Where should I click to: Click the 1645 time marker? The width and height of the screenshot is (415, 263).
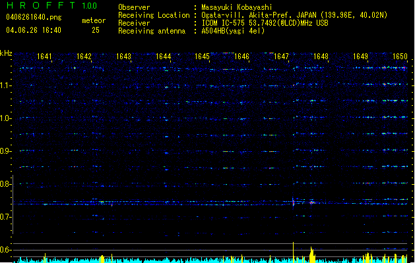click(x=202, y=56)
